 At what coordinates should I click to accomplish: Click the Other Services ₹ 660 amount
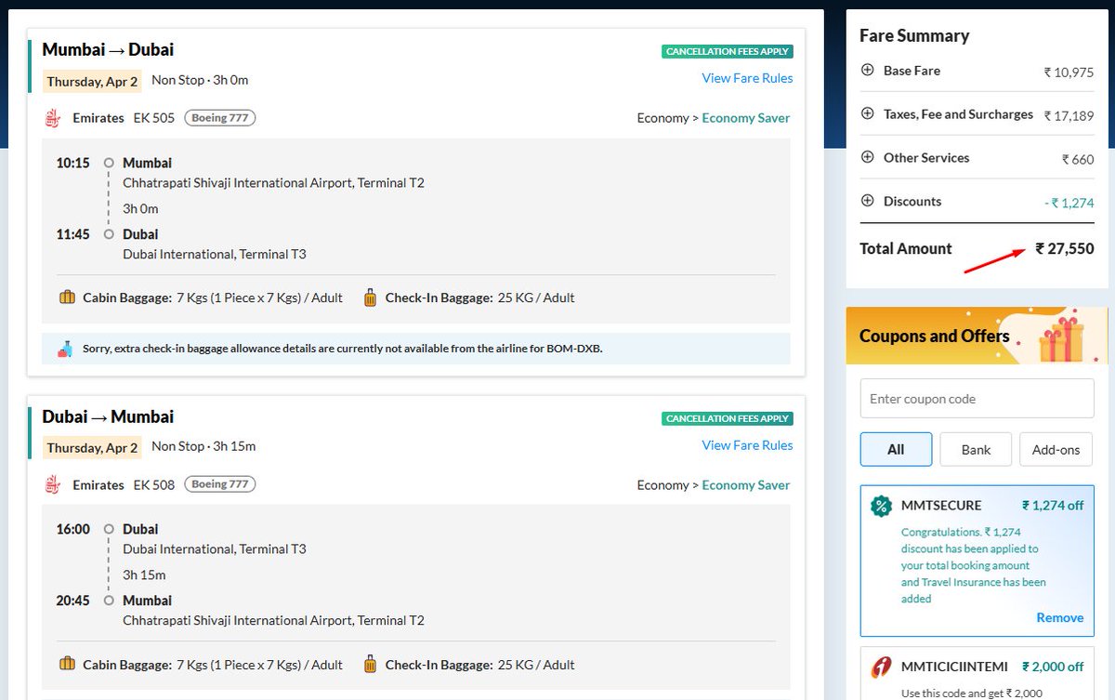pos(1078,160)
